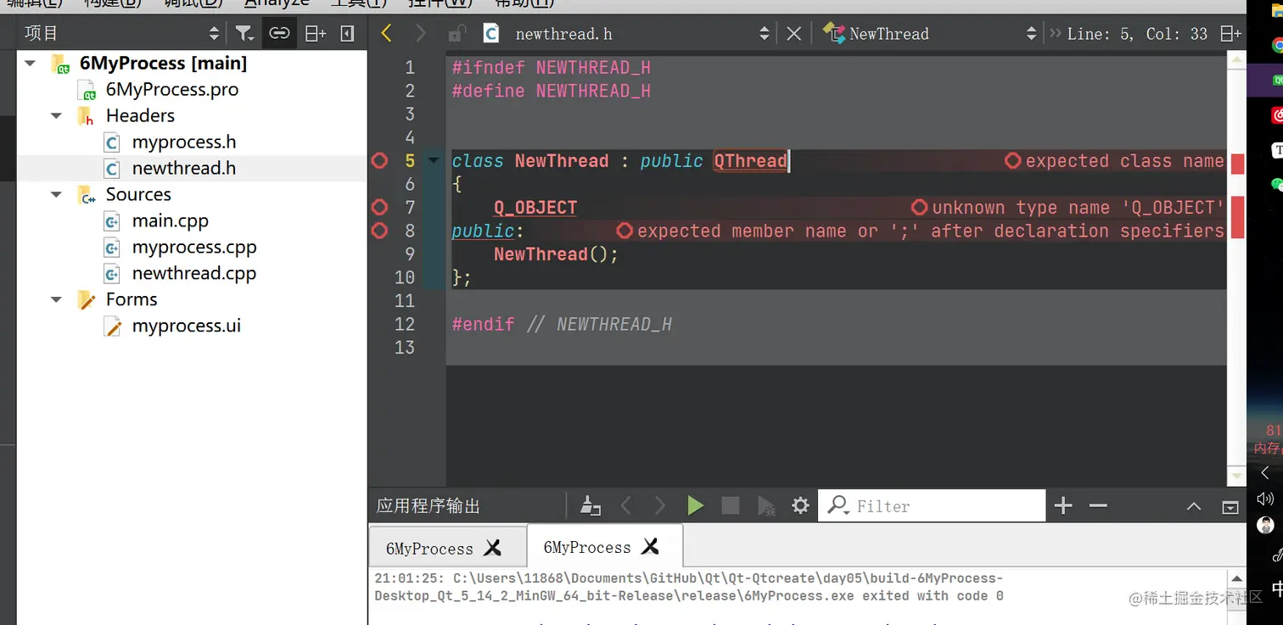This screenshot has width=1283, height=625.
Task: Split the editor view
Action: [x=1230, y=33]
